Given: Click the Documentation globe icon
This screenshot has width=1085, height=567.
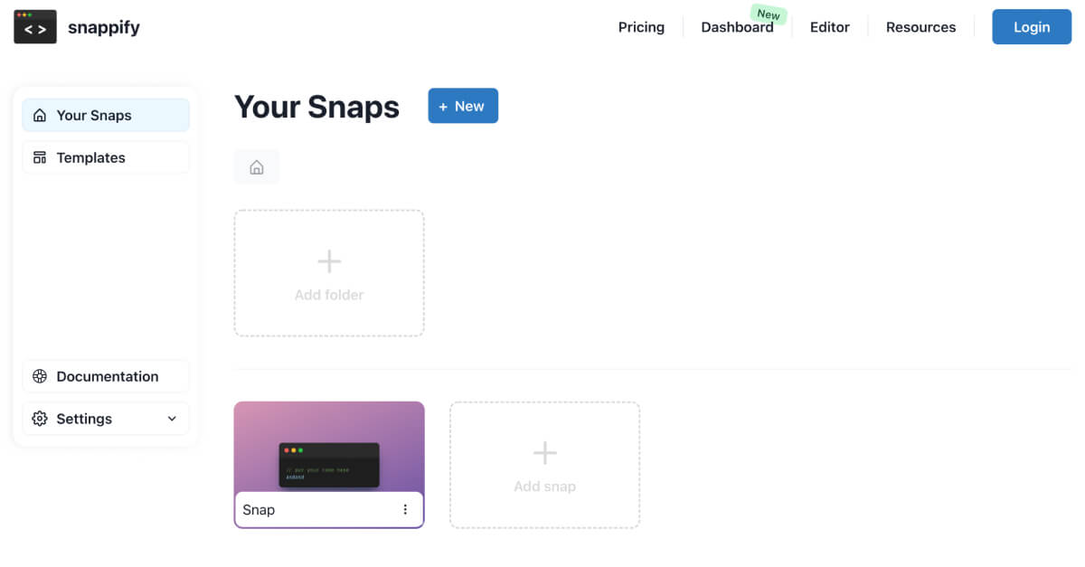Looking at the screenshot, I should tap(40, 376).
